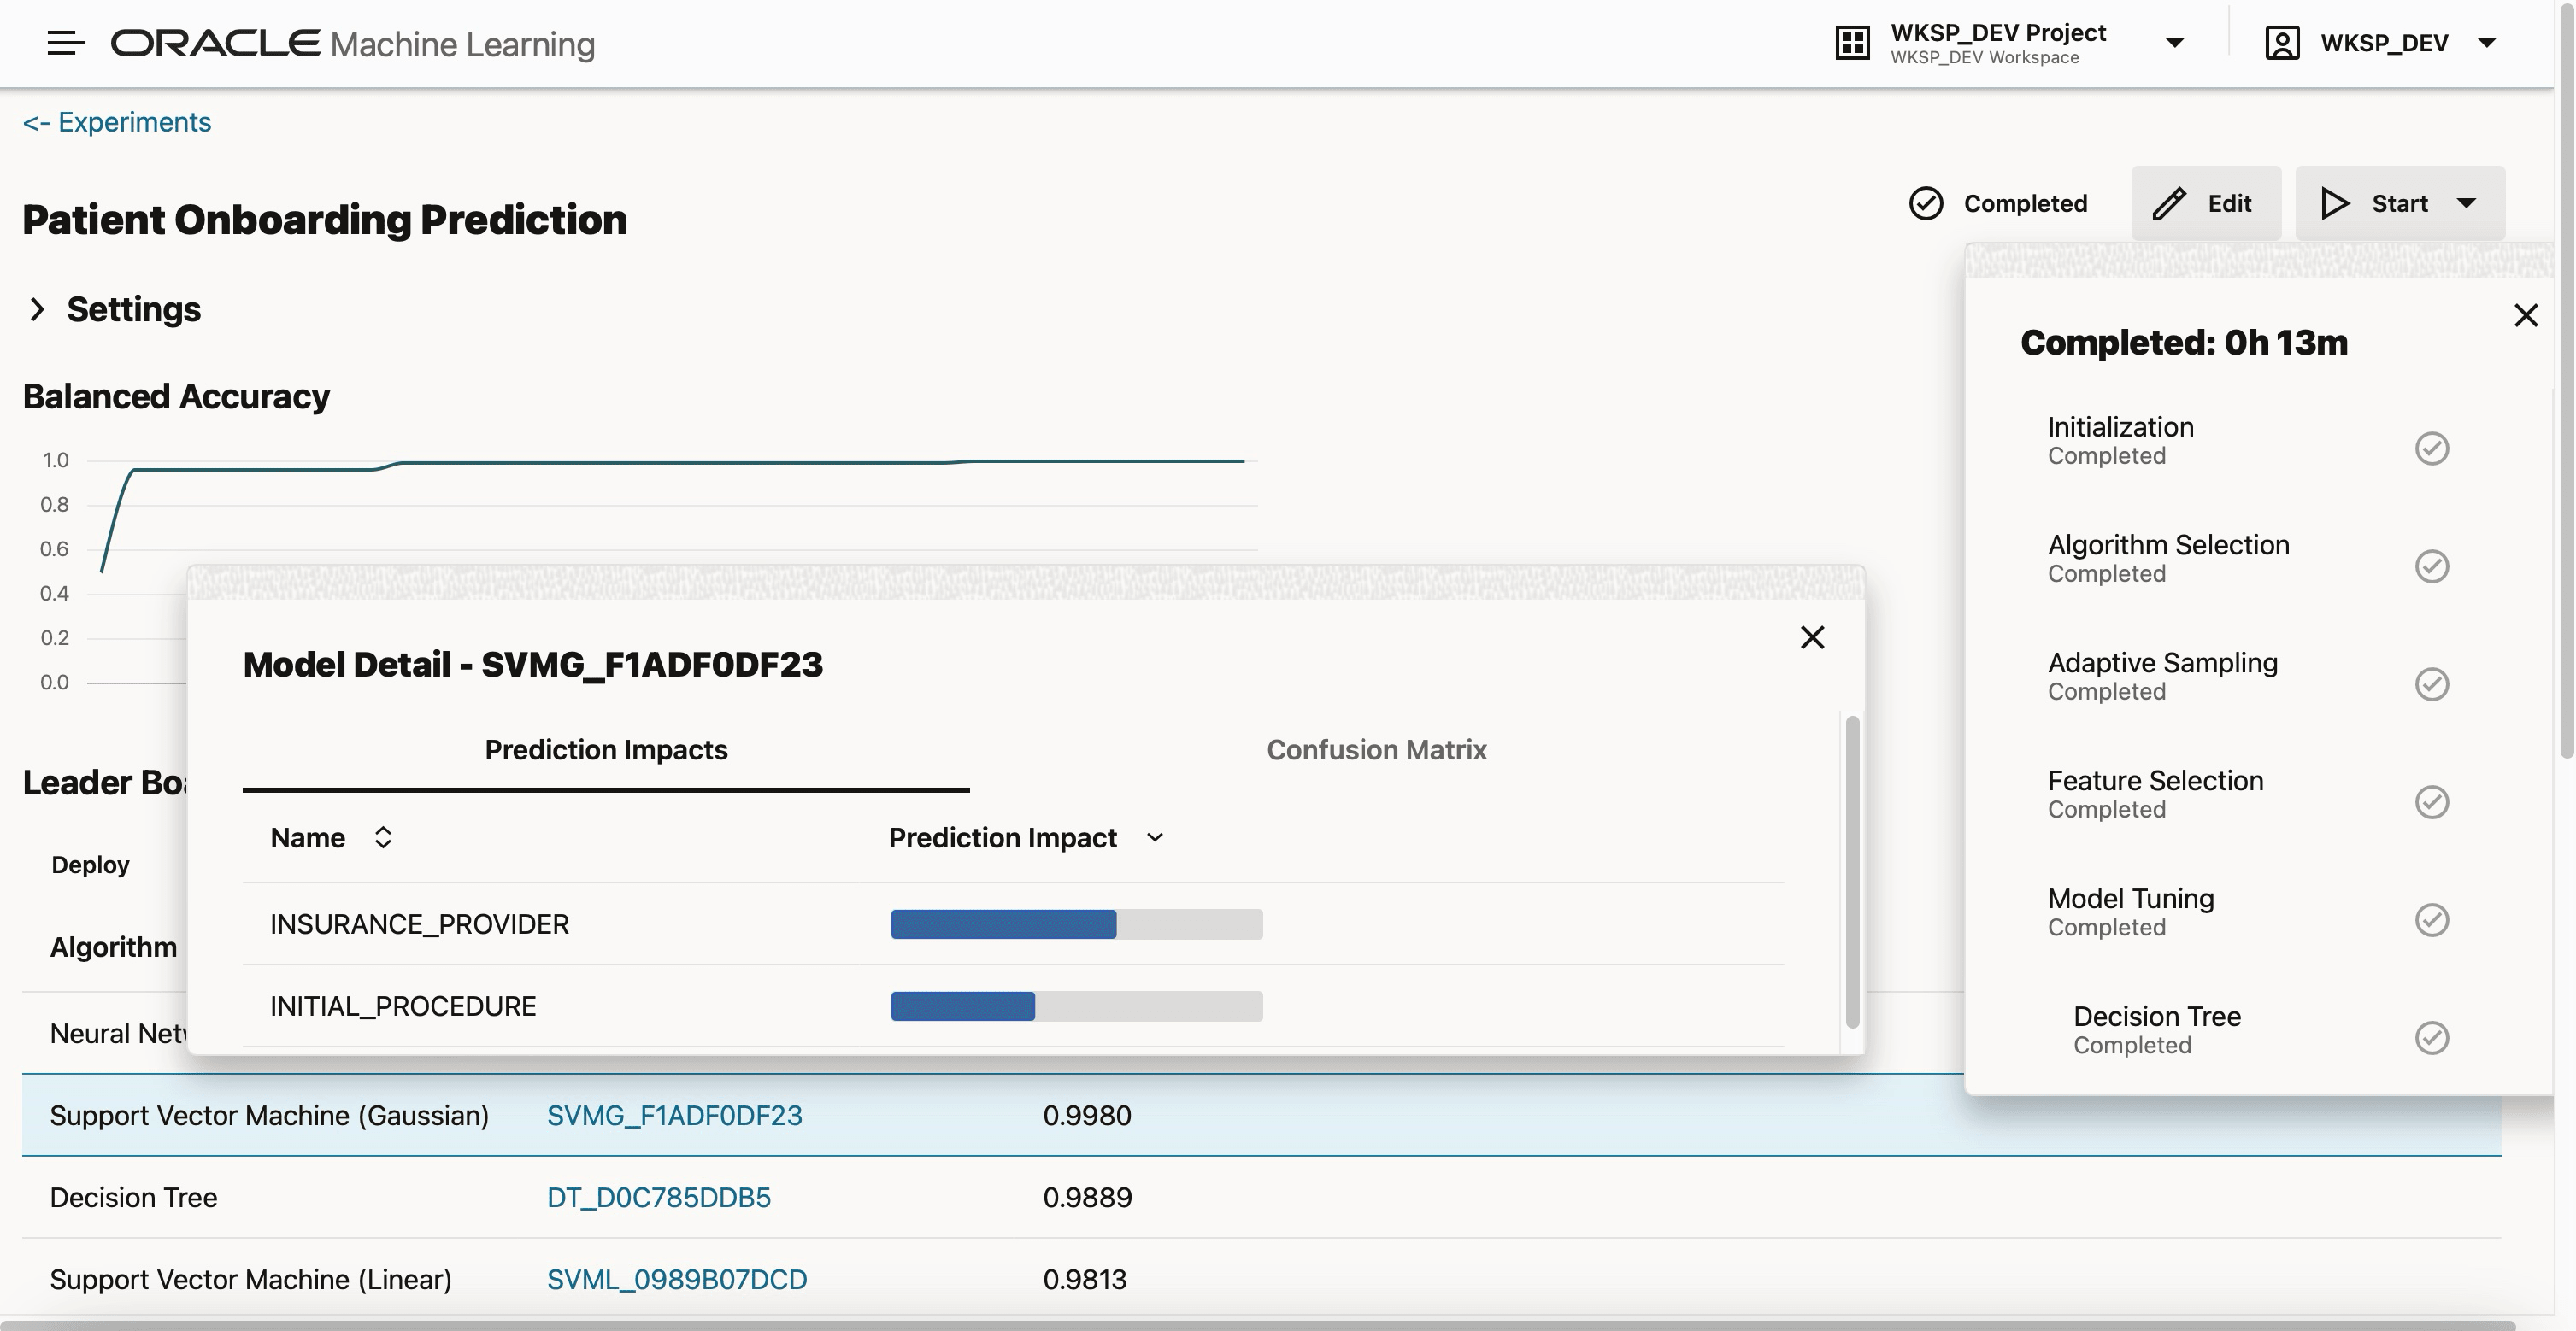Click the project grid icon
Image resolution: width=2576 pixels, height=1331 pixels.
(1852, 43)
